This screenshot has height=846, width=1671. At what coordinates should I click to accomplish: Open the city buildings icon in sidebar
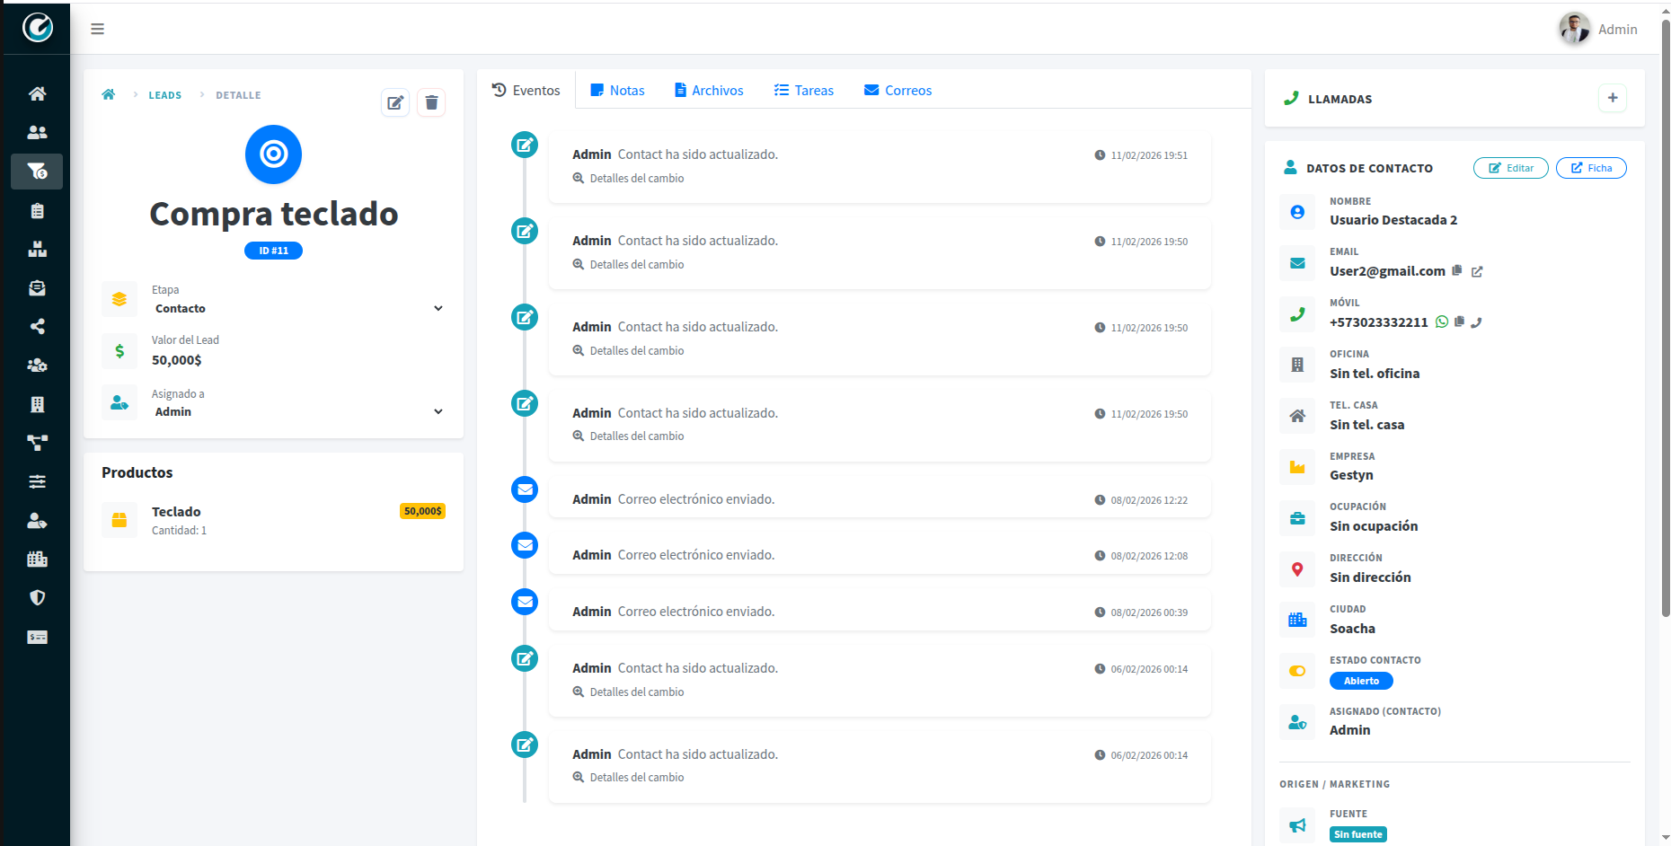(x=37, y=559)
